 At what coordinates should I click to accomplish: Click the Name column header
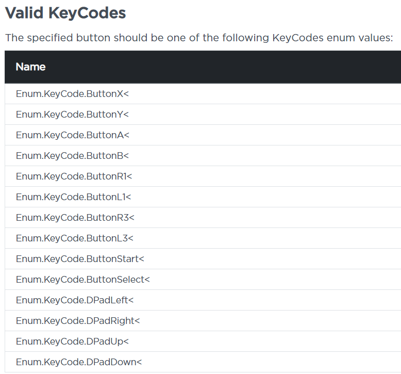[30, 67]
